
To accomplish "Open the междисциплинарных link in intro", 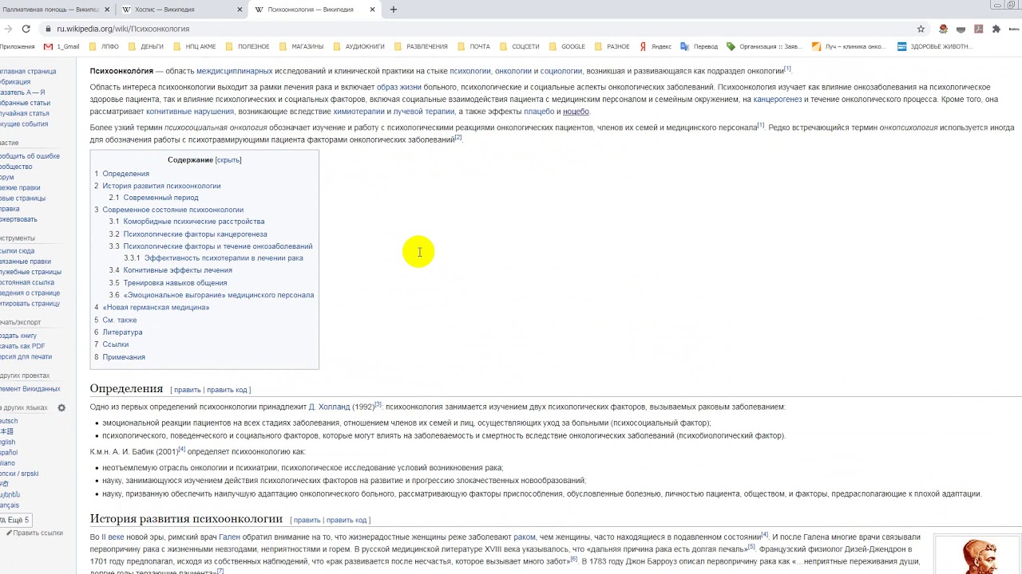I will pyautogui.click(x=234, y=71).
